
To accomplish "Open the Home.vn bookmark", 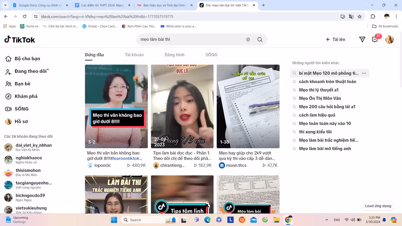I will click(29, 26).
